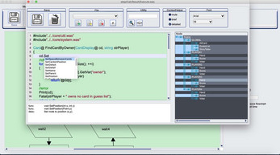Select Score under PLAYER2
This screenshot has height=155, width=280.
pos(202,71)
